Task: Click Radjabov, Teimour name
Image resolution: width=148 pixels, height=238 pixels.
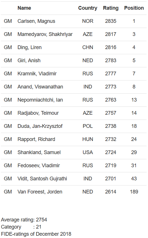Action: pyautogui.click(x=38, y=113)
